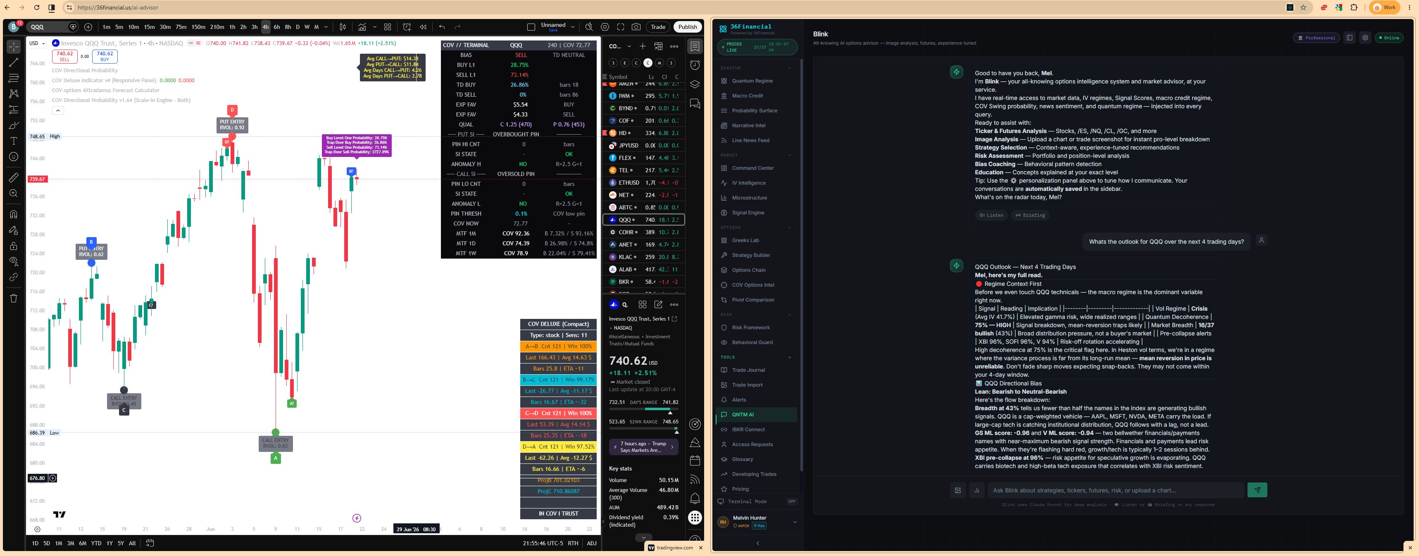
Task: Select the COHR watchlist row
Action: coord(644,232)
